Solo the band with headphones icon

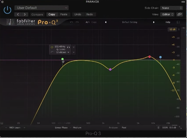tap(68, 47)
